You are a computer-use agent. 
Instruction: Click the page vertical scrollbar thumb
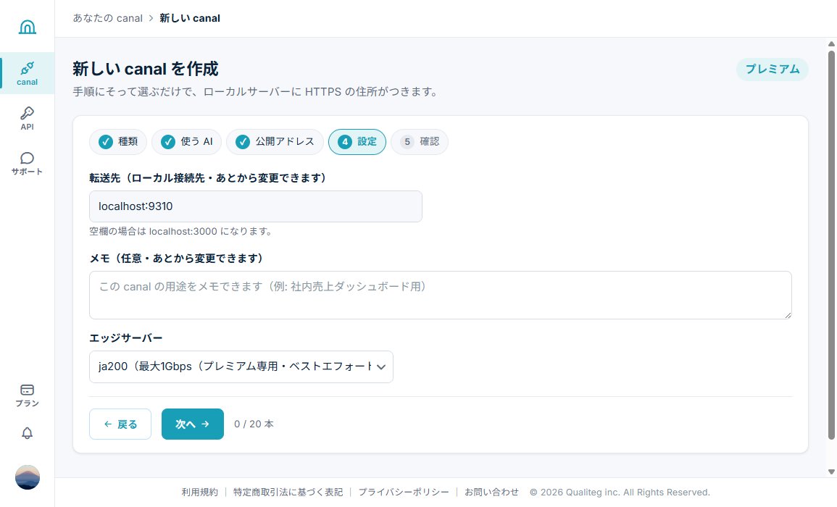pos(831,246)
